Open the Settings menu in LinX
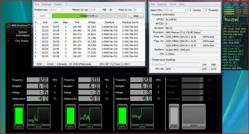Screen dimensions: 249x134 point(46,4)
